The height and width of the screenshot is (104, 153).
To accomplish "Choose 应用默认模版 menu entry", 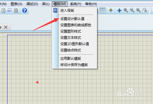I will pyautogui.click(x=75, y=59).
